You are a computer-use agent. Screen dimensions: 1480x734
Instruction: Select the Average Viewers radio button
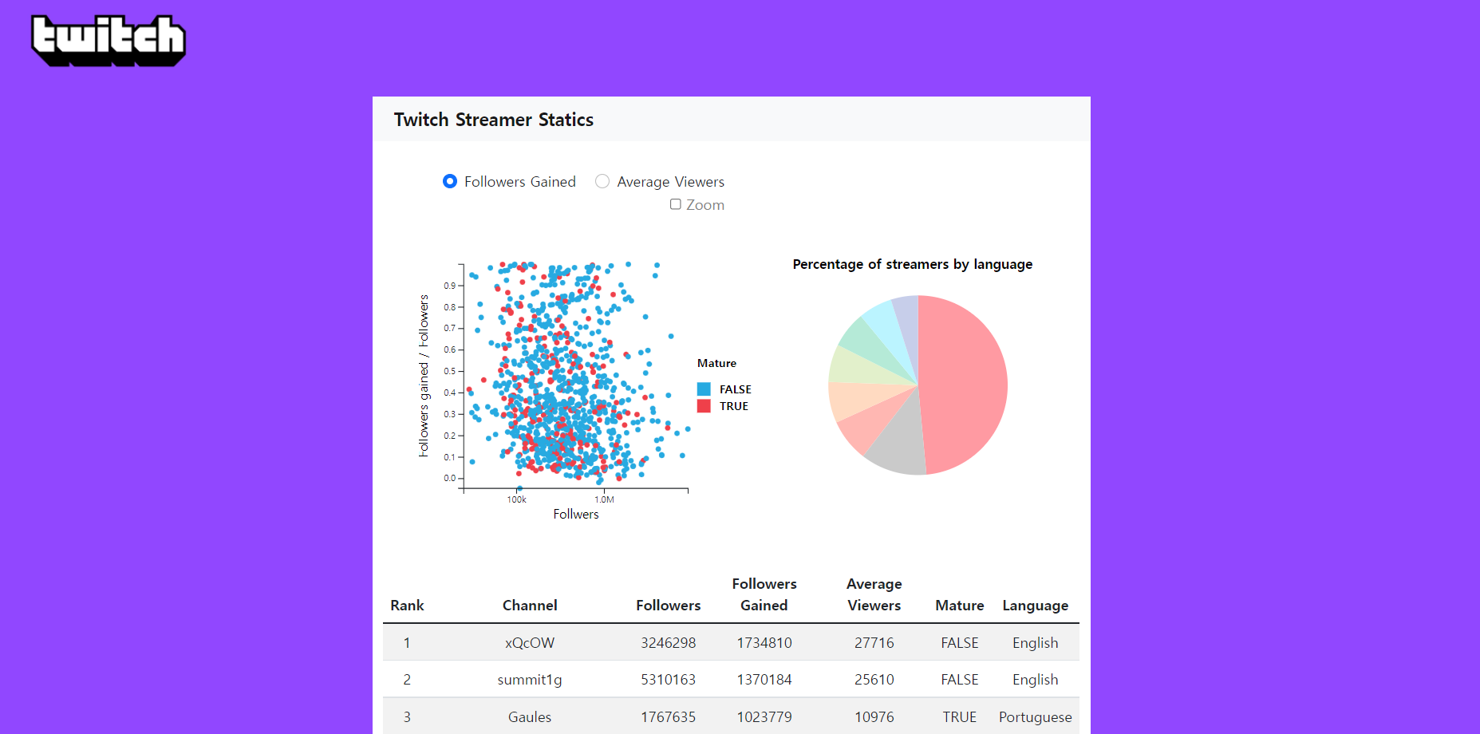point(602,181)
